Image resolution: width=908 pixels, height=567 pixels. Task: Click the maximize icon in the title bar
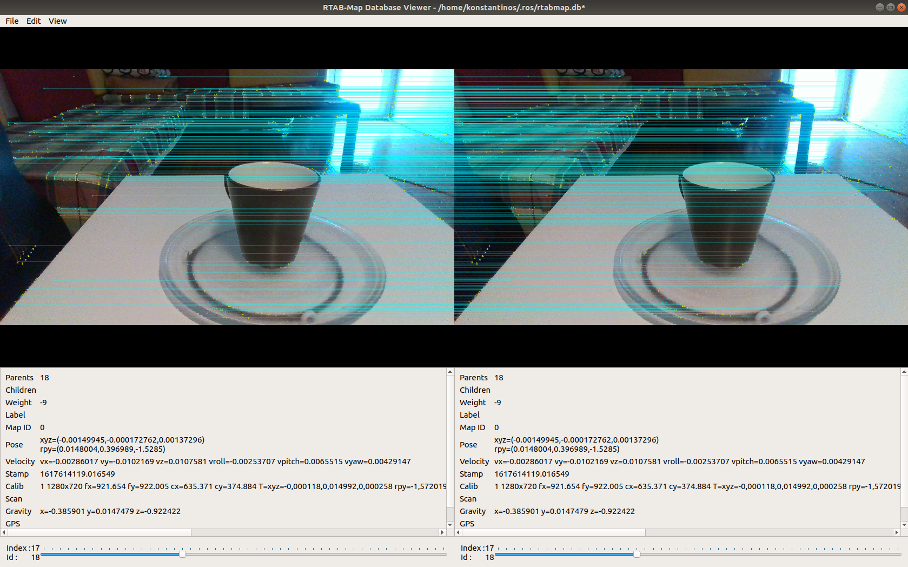click(x=890, y=7)
